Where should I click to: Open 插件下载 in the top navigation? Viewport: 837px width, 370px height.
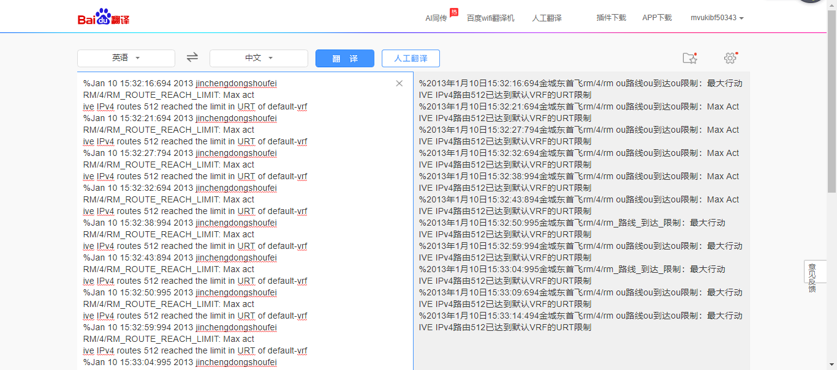[612, 18]
